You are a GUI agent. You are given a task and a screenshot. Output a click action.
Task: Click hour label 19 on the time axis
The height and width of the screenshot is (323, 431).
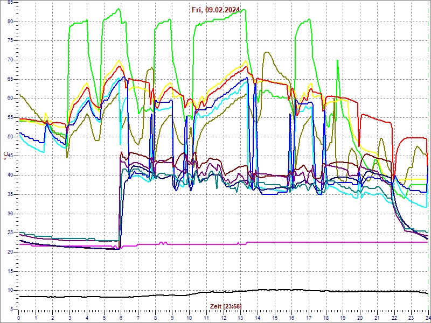(x=343, y=318)
